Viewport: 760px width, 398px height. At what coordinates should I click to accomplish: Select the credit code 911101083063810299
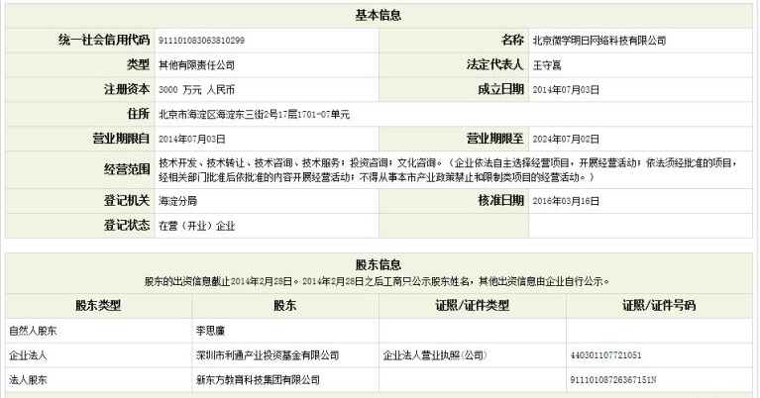point(201,41)
